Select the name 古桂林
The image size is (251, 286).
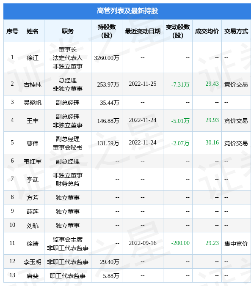33,84
